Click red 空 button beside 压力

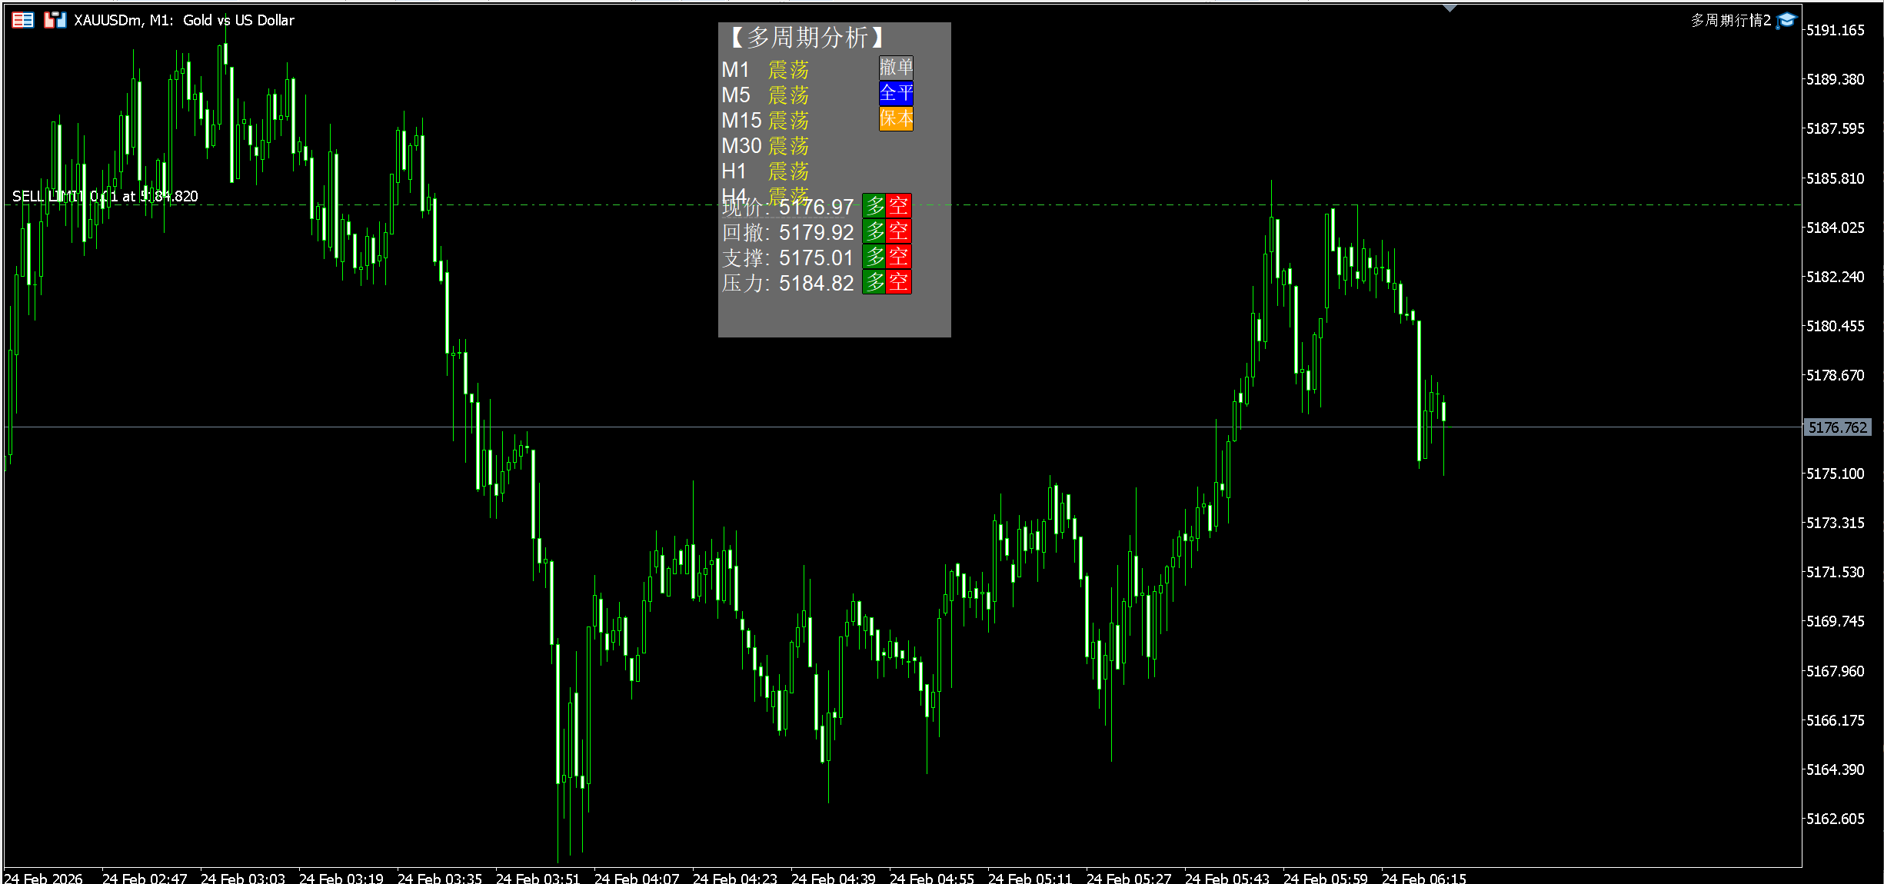(x=899, y=282)
